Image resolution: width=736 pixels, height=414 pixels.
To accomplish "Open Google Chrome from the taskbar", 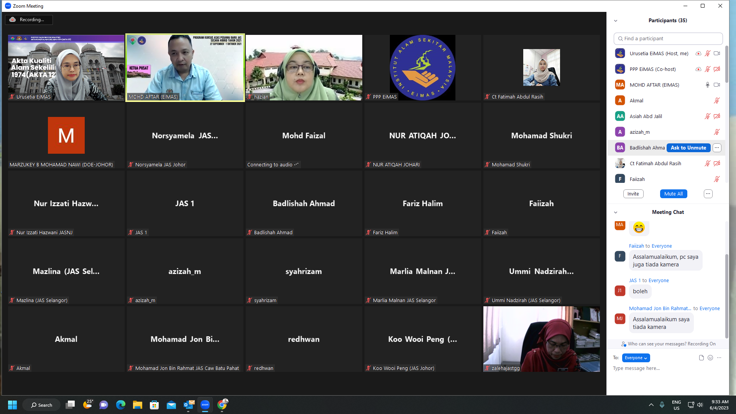I will 222,405.
